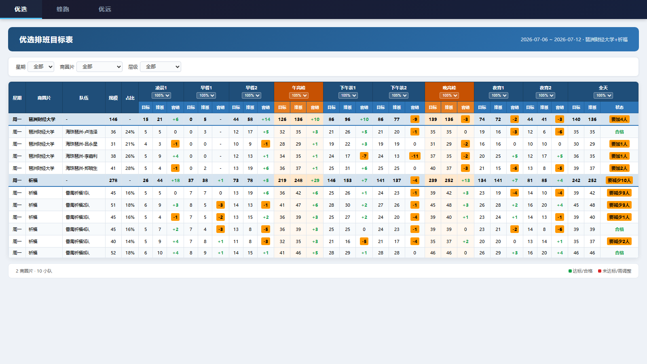Open the 105% dropdown under 早餐2

[252, 95]
